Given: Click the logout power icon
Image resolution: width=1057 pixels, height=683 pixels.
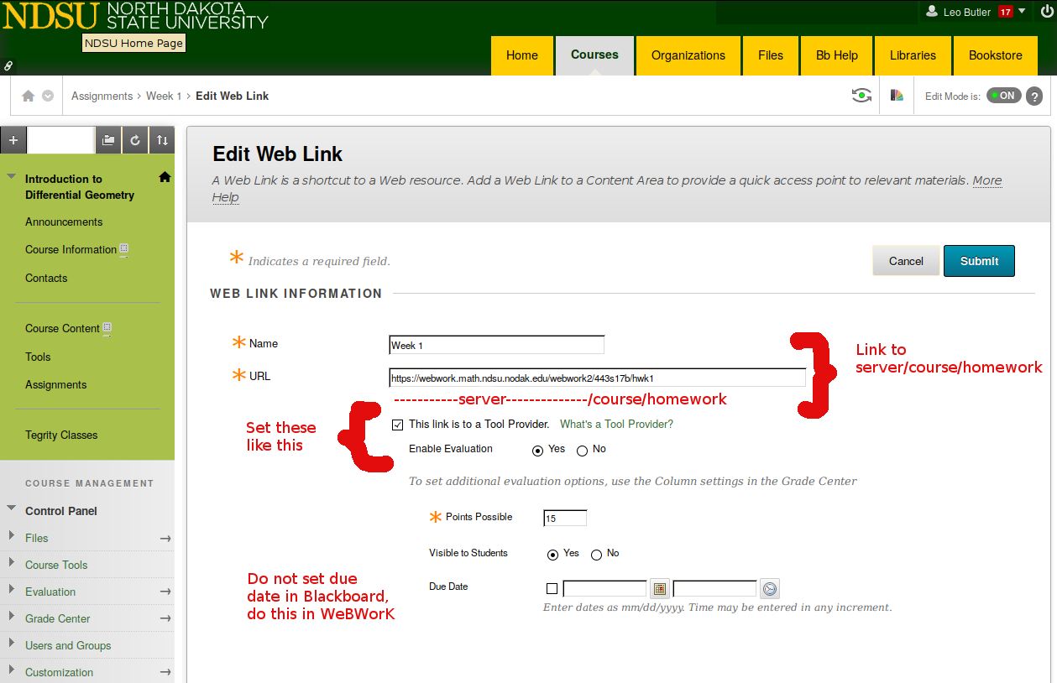Looking at the screenshot, I should tap(1045, 12).
